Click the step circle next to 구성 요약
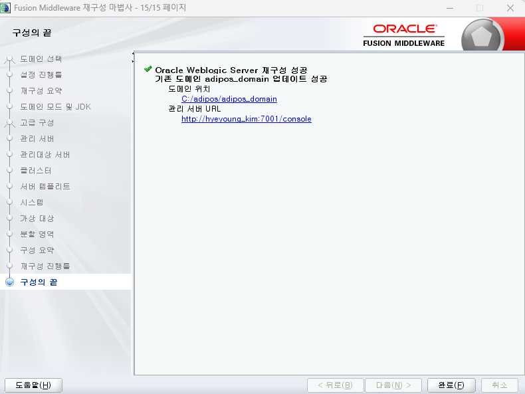 click(10, 250)
